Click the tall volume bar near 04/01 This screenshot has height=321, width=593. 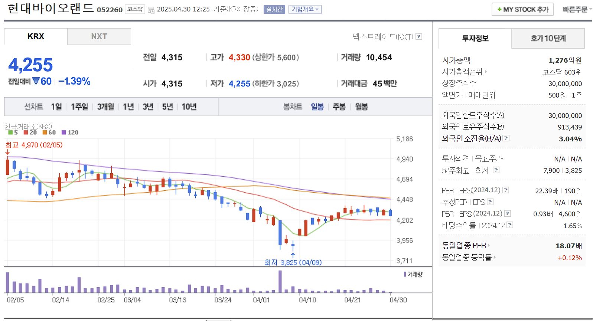(280, 282)
